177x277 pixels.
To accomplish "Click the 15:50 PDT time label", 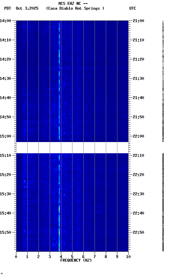I will pyautogui.click(x=5, y=233).
